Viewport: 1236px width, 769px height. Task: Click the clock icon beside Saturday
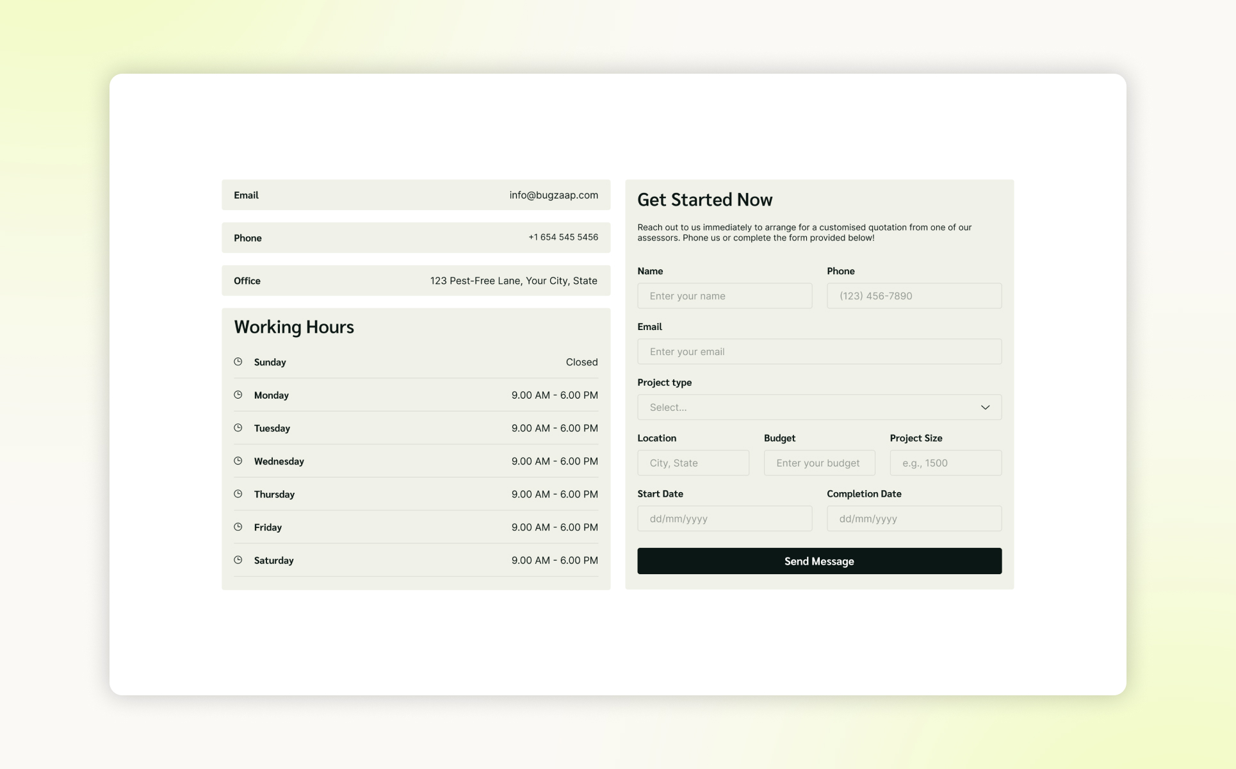pos(238,560)
